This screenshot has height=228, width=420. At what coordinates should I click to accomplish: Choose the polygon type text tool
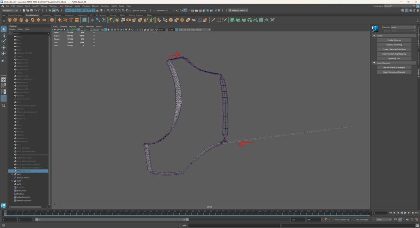[71, 20]
